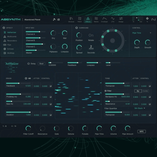Image resolution: width=157 pixels, height=157 pixels.
Task: Click the Beat sync button
Action: click(41, 64)
